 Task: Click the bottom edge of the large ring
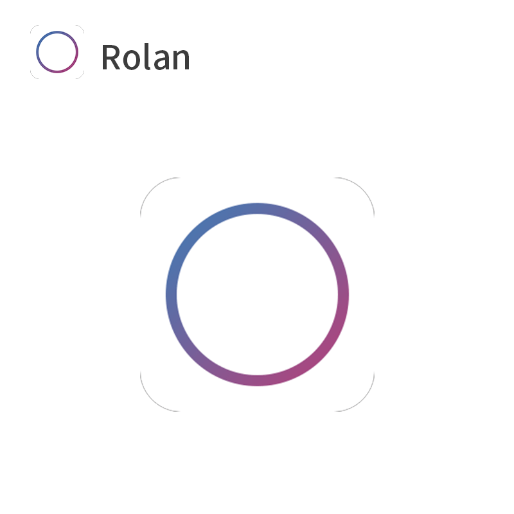pyautogui.click(x=257, y=380)
